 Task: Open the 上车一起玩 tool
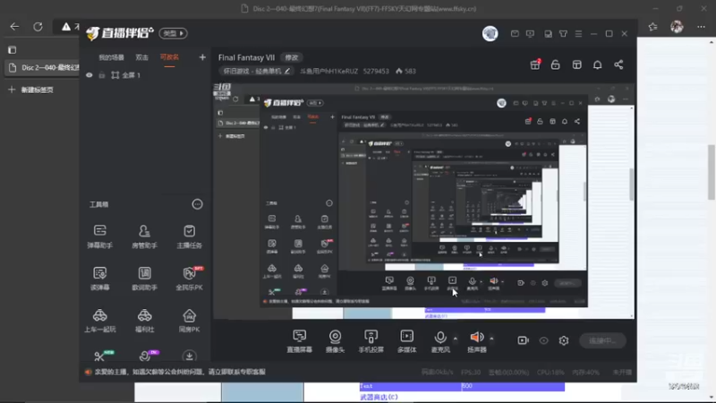click(99, 321)
